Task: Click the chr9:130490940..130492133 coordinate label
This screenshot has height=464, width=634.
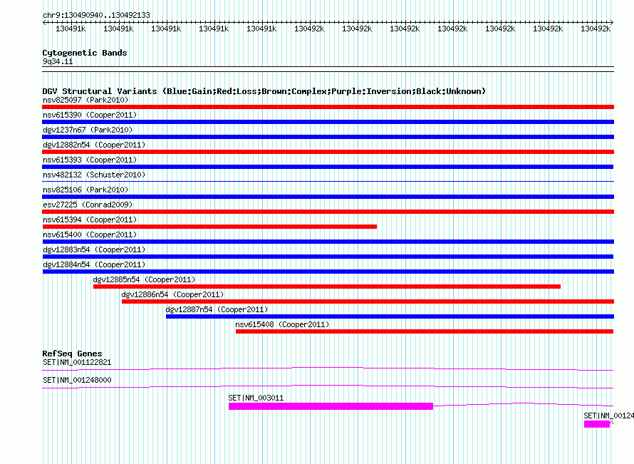Action: coord(96,15)
